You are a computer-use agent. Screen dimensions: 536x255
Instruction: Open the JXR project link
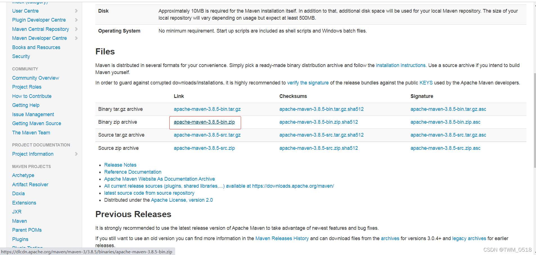17,212
